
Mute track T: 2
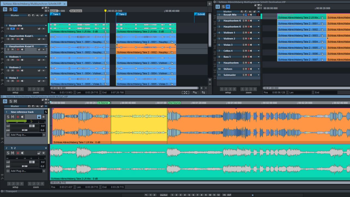13,153
